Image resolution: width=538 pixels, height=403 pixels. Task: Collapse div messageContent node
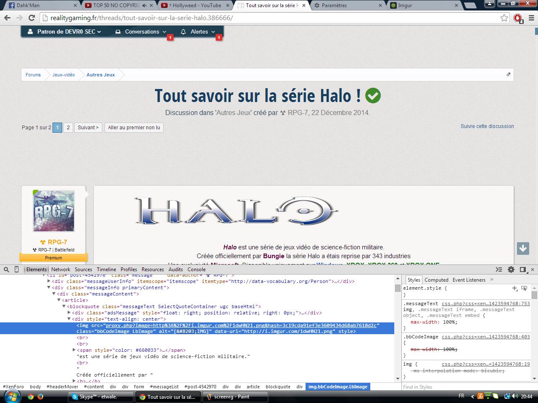point(54,294)
